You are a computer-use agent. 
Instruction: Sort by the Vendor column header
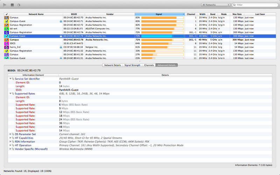coord(110,14)
